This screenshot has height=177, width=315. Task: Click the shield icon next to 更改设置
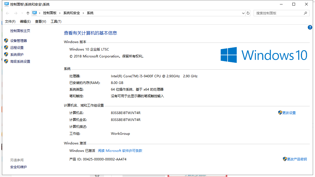pos(280,112)
